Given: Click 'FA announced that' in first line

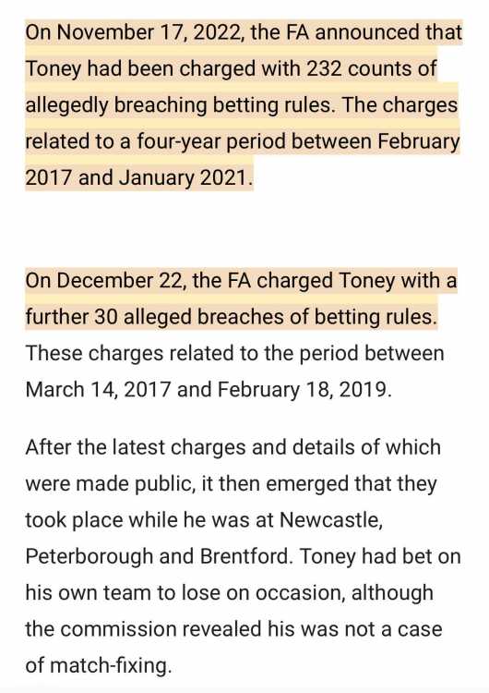Looking at the screenshot, I should [375, 32].
